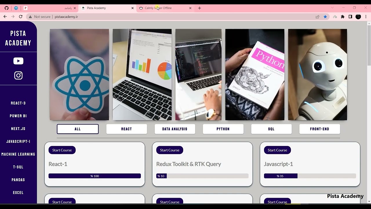Click the Python book thumbnail image
371x209 pixels.
pyautogui.click(x=255, y=75)
